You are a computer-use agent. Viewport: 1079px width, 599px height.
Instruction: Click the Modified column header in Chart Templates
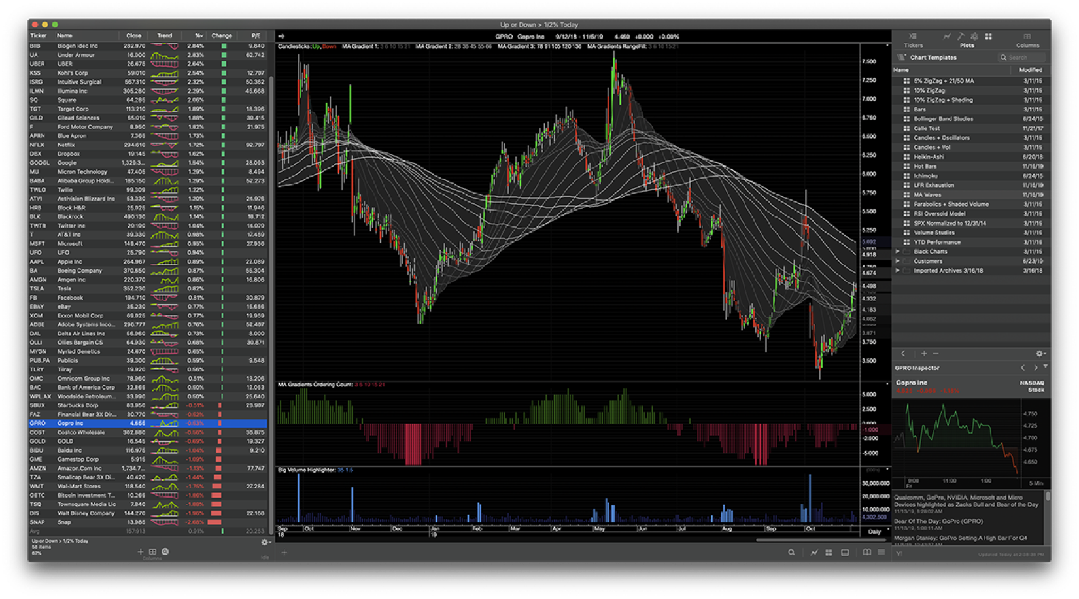point(1031,69)
